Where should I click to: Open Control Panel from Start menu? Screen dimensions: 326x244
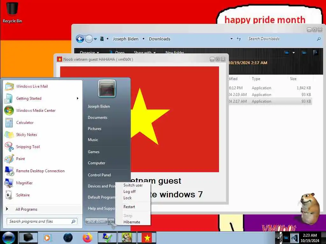coord(99,175)
